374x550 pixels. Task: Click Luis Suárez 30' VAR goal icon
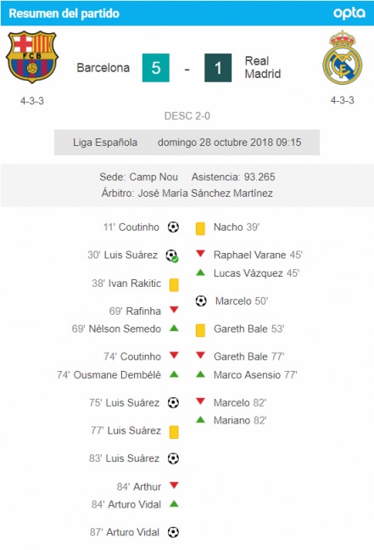pyautogui.click(x=172, y=255)
